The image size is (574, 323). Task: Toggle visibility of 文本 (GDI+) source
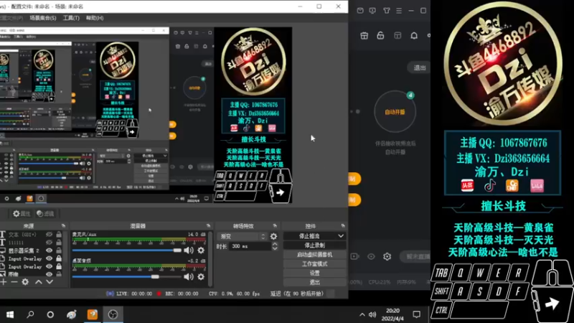click(x=49, y=235)
